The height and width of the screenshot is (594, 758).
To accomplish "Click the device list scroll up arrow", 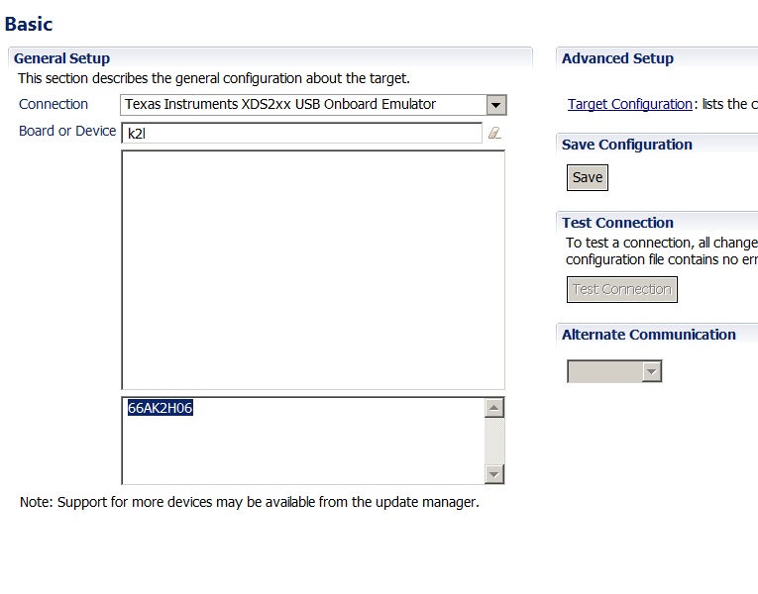I will [x=494, y=408].
